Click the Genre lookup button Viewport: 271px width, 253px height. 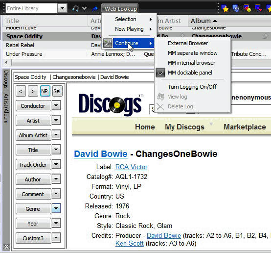click(x=33, y=209)
